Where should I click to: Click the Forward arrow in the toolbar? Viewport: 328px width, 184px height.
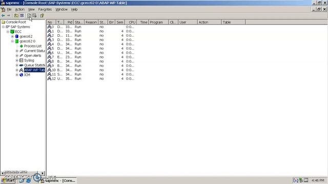(x=9, y=16)
